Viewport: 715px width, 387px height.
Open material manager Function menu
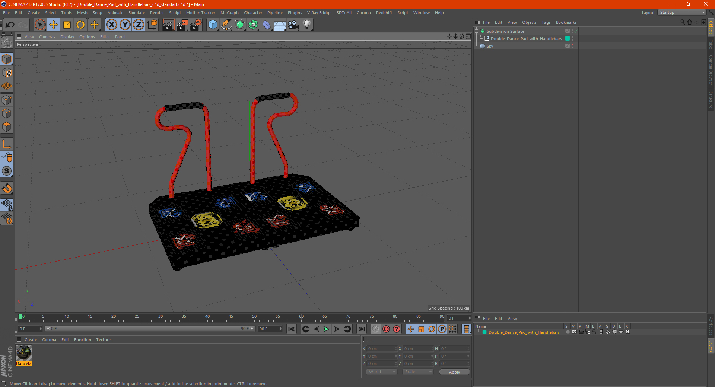click(82, 340)
